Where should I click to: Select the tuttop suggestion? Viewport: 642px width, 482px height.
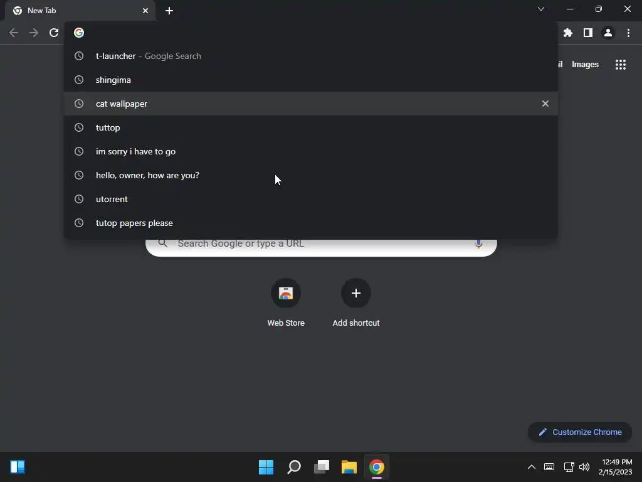point(311,127)
